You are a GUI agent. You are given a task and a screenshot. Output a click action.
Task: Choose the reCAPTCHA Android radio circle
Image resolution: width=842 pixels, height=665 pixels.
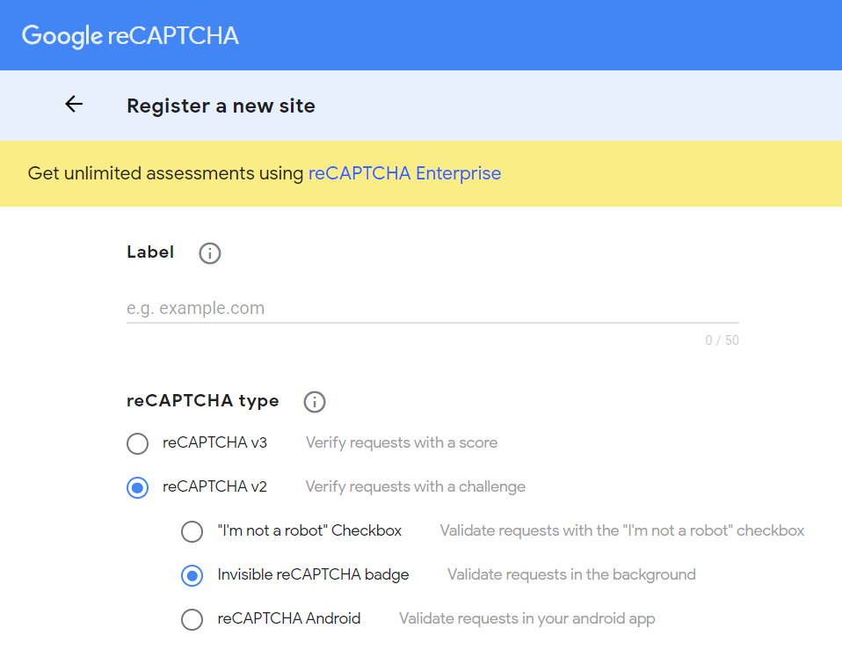click(192, 619)
